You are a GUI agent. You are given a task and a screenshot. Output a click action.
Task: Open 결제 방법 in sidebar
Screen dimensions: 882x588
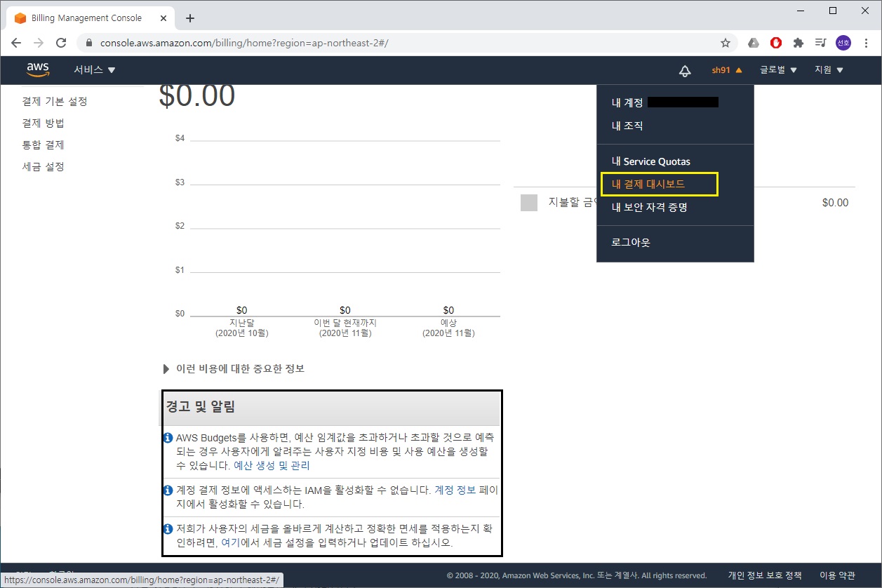click(44, 123)
